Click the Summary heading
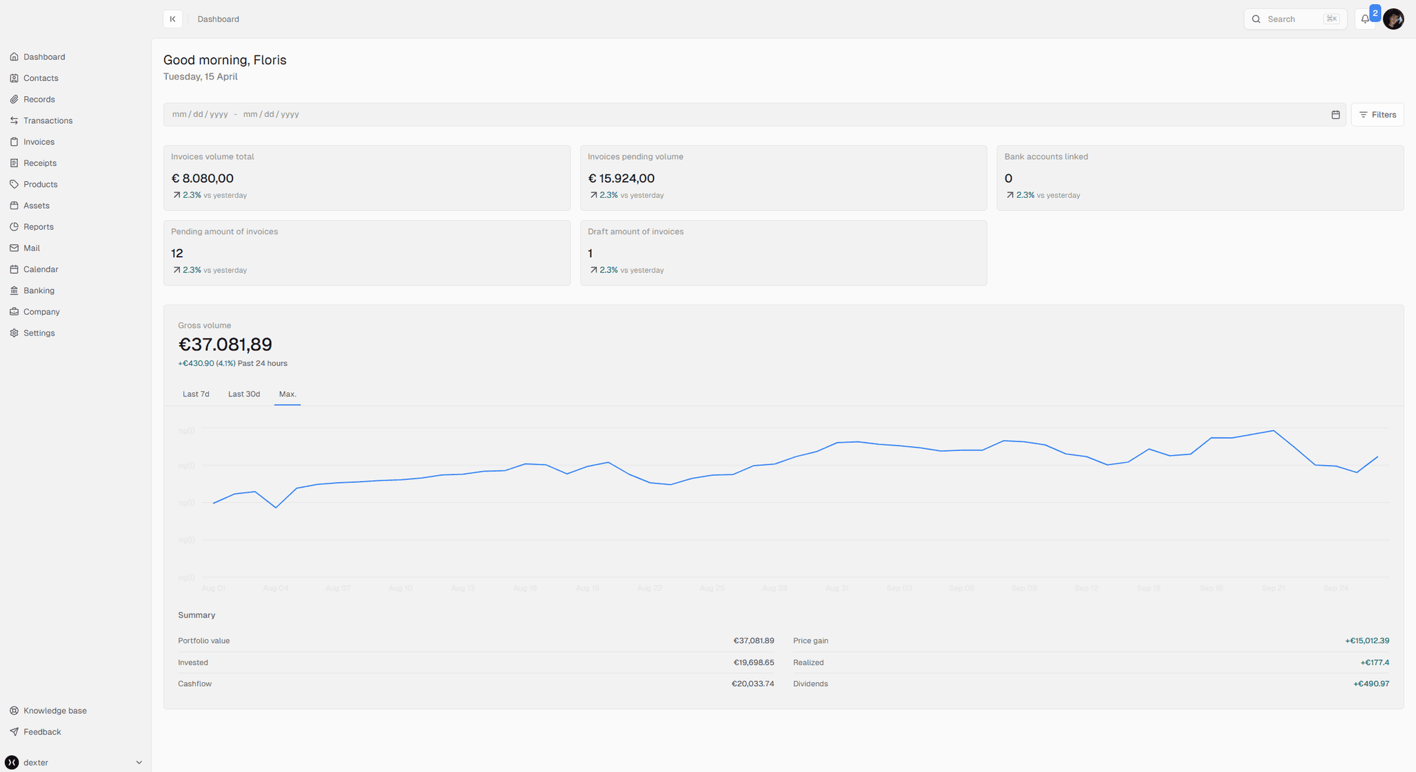The height and width of the screenshot is (772, 1416). click(196, 616)
